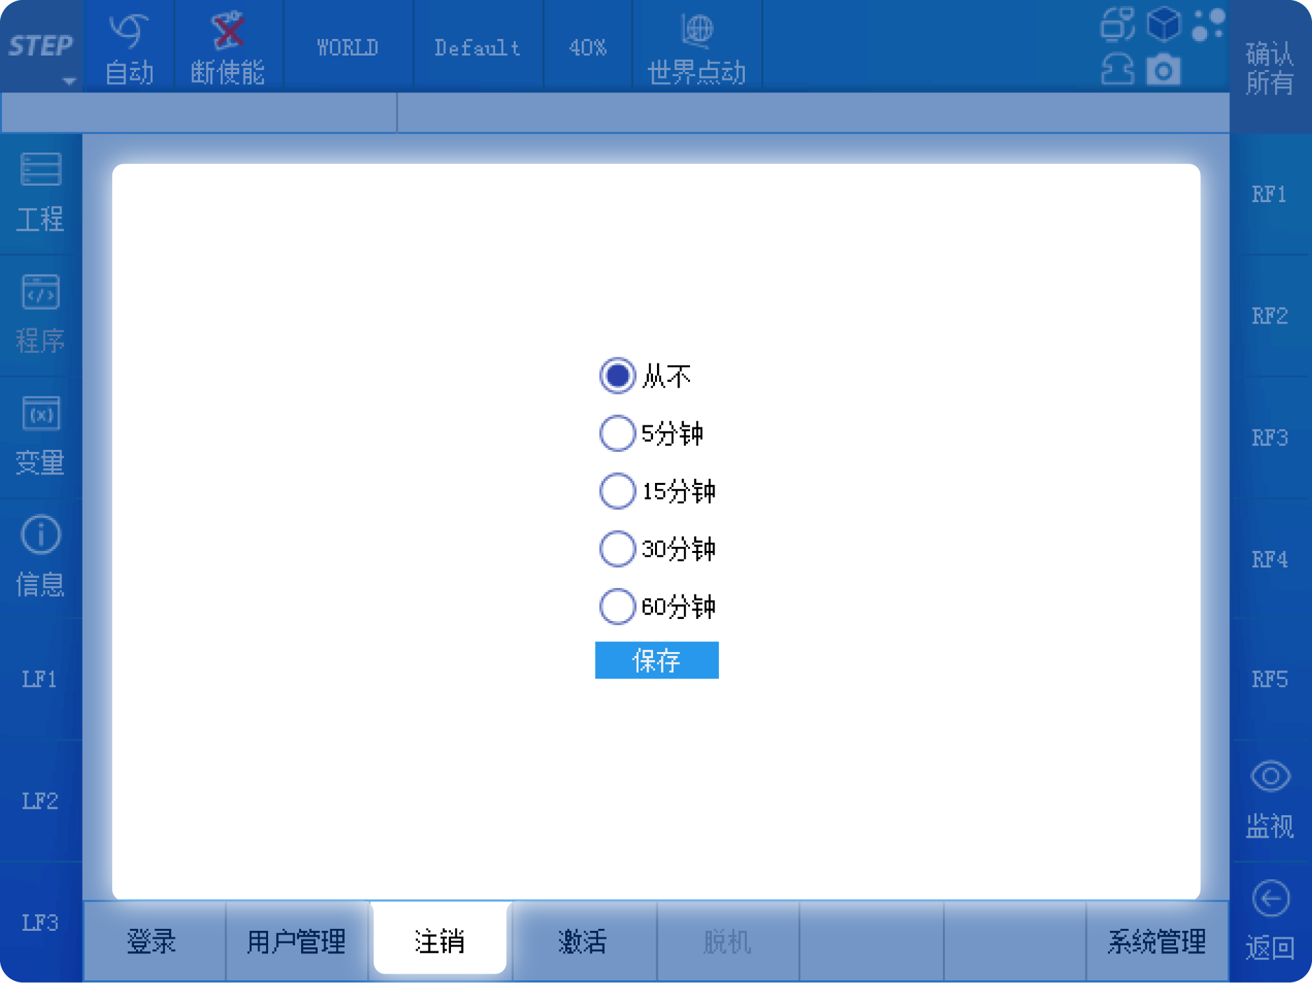Take a screenshot with camera icon
Viewport: 1312px width, 983px height.
coord(1163,69)
